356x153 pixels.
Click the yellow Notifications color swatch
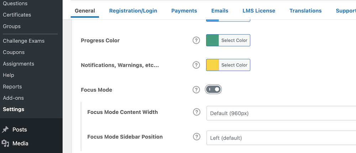click(213, 65)
